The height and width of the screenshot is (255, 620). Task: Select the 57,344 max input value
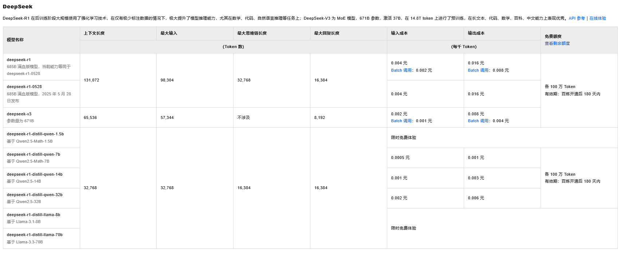point(167,117)
